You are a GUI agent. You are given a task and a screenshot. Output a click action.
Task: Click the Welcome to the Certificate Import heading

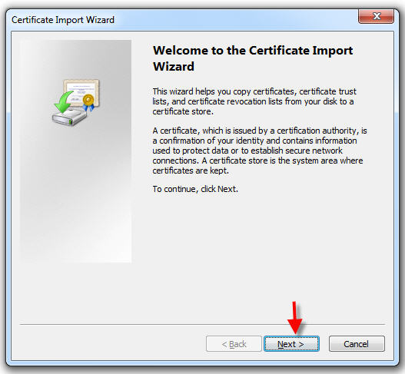pos(253,51)
